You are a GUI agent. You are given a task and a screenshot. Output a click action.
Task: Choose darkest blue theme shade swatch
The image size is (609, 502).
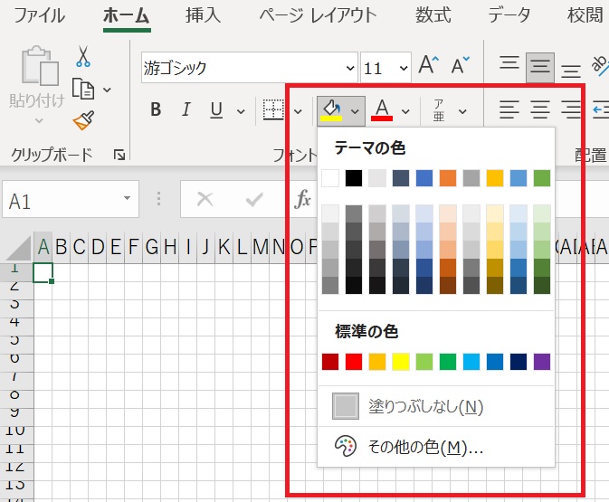tap(424, 285)
